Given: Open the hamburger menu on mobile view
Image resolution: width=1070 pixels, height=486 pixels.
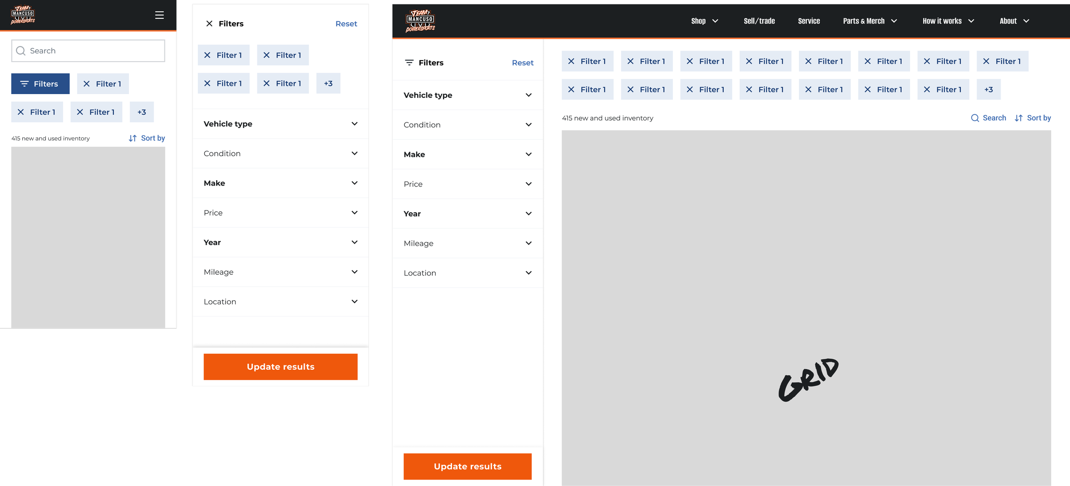Looking at the screenshot, I should tap(159, 15).
